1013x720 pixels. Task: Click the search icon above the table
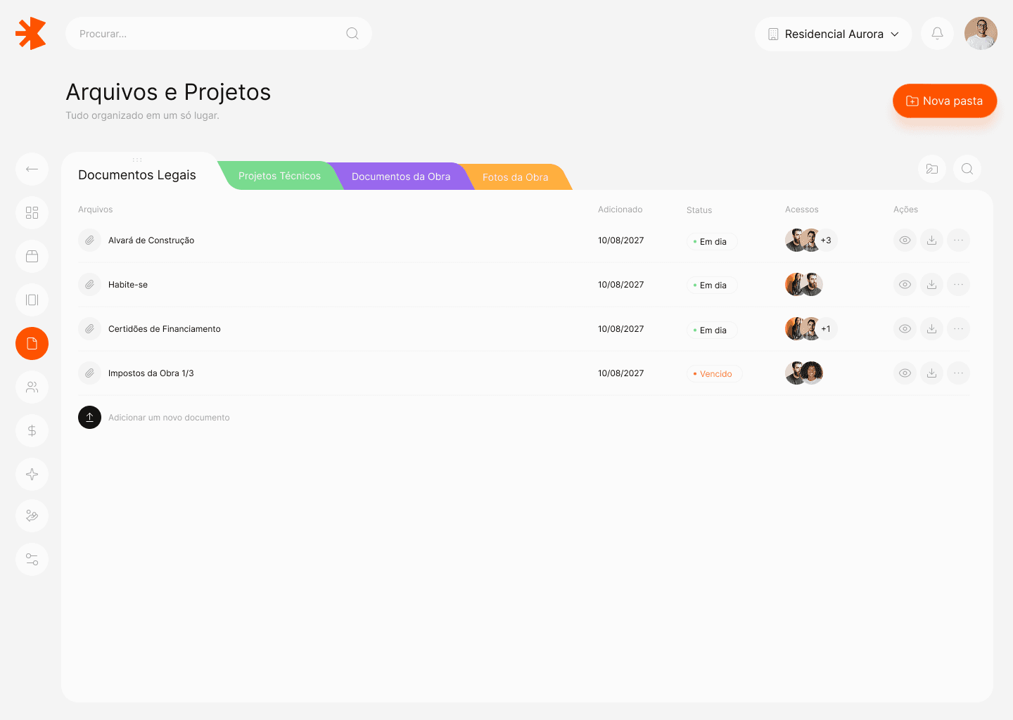click(x=967, y=169)
